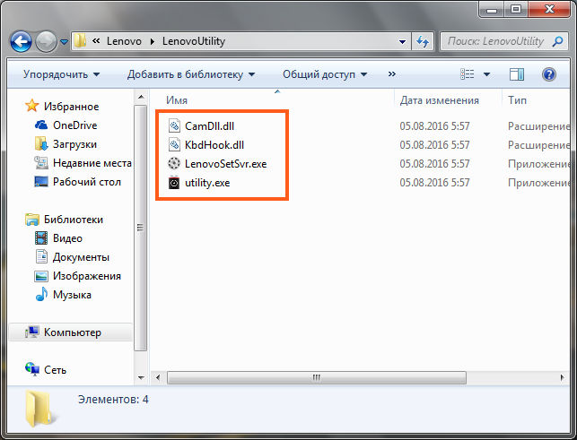Viewport: 577px width, 440px height.
Task: Minimize the Explorer window
Action: [x=492, y=10]
